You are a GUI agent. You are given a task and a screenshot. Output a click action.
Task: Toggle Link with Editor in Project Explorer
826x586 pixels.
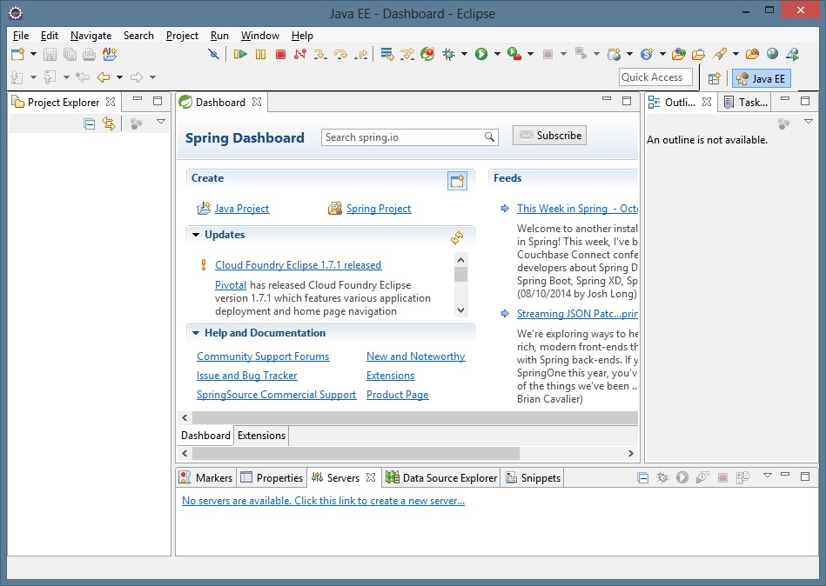click(109, 123)
